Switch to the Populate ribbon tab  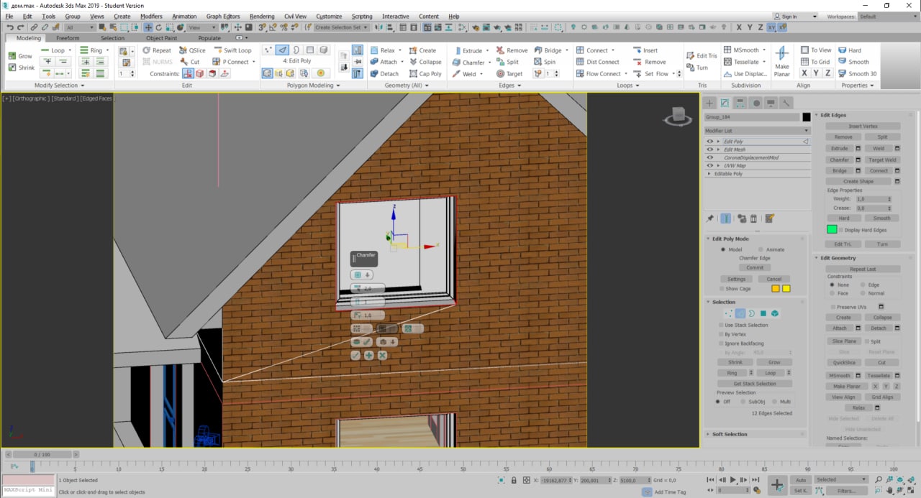pos(209,38)
